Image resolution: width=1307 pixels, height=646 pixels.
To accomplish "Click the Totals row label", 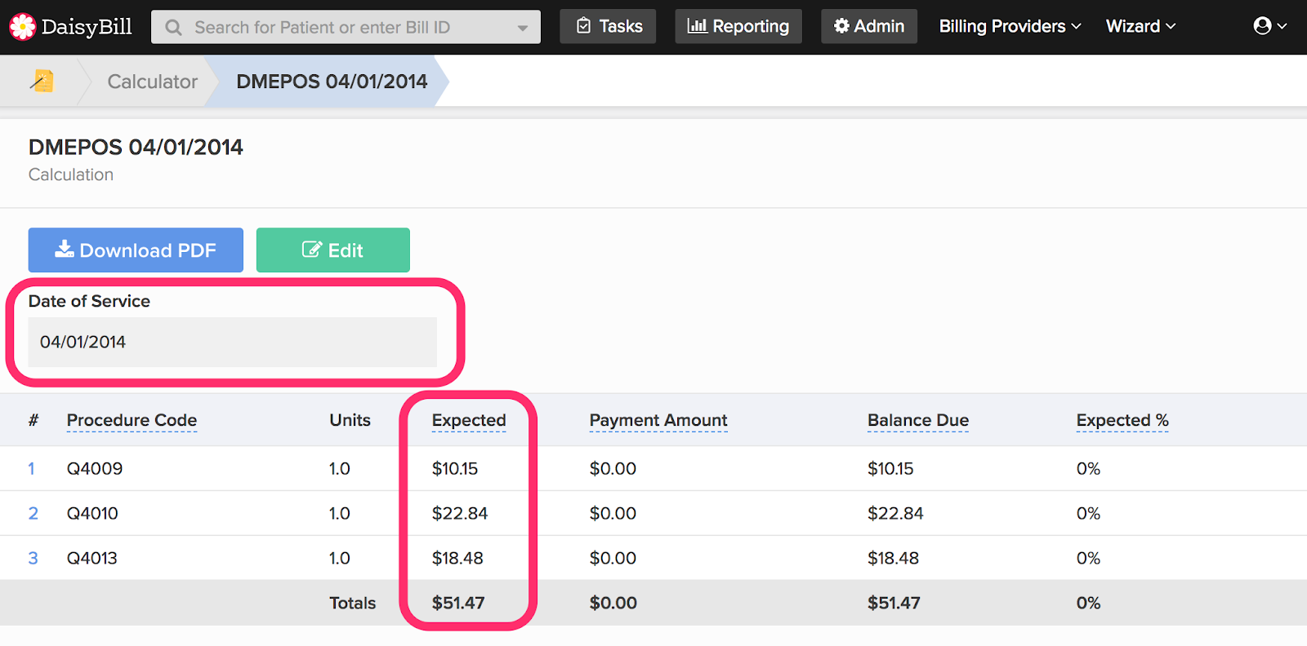I will [353, 603].
